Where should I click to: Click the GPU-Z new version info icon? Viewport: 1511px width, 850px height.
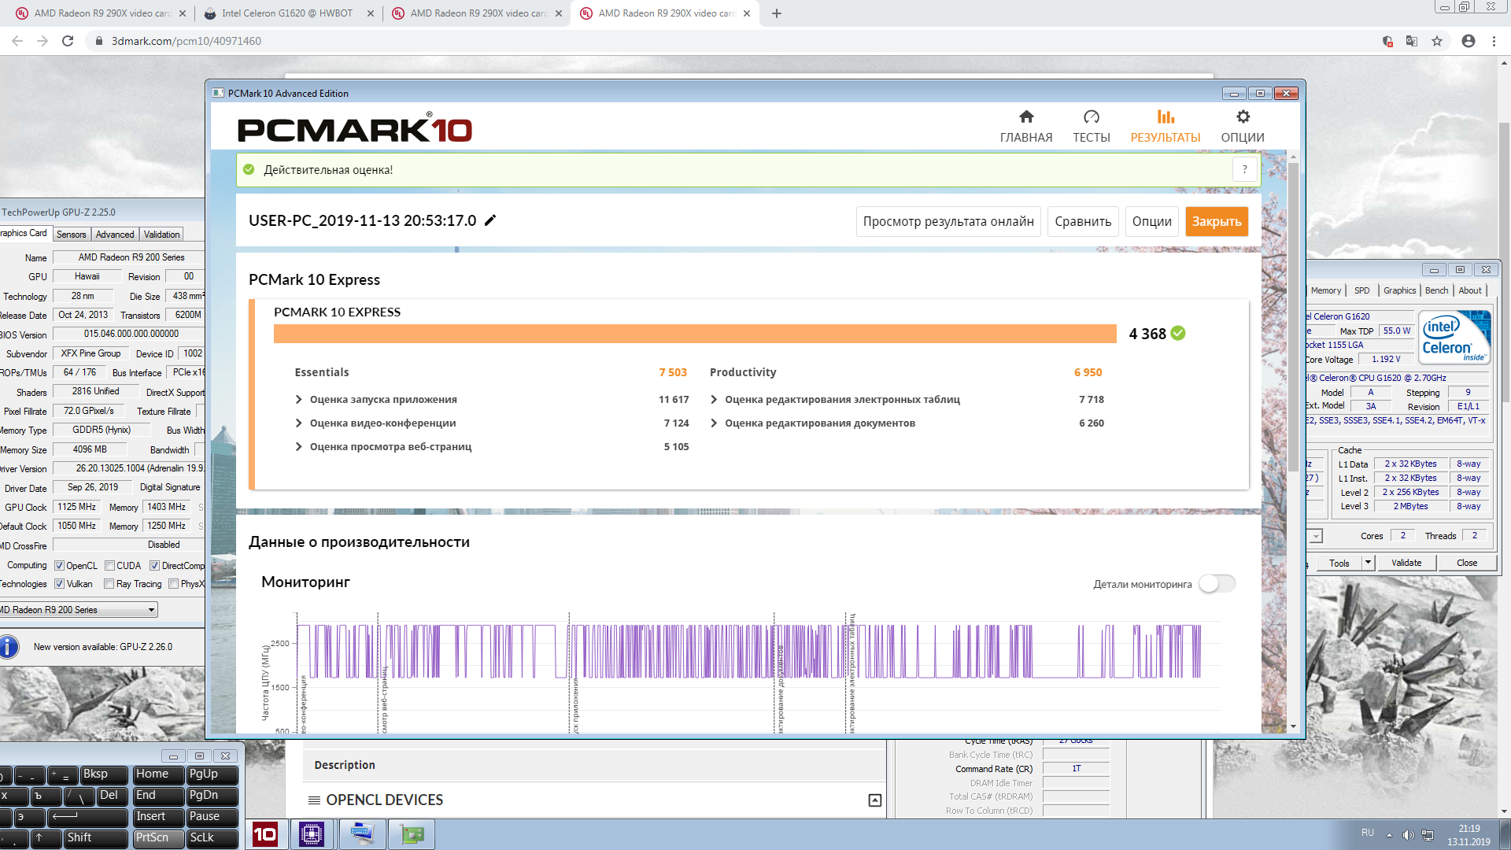coord(8,647)
